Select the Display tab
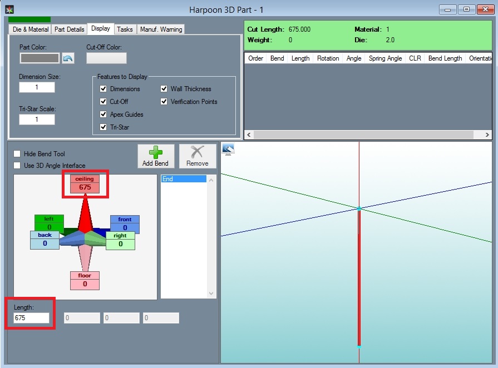Screen dimensions: 498x368 (x=101, y=28)
